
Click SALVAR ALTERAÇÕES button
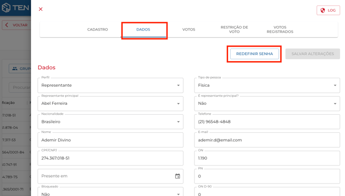313,54
